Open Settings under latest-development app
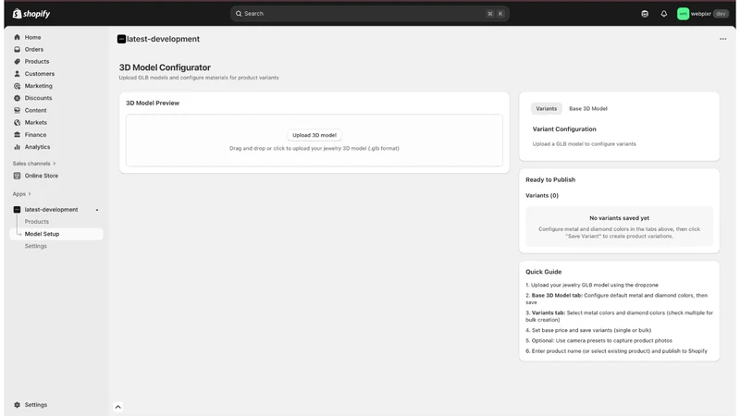The height and width of the screenshot is (416, 740). point(36,246)
